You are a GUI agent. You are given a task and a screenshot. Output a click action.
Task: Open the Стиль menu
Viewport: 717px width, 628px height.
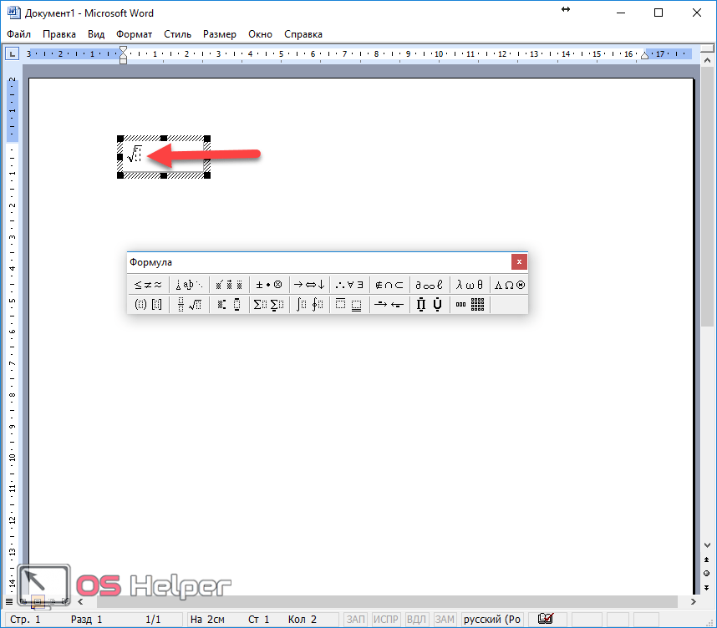click(177, 34)
